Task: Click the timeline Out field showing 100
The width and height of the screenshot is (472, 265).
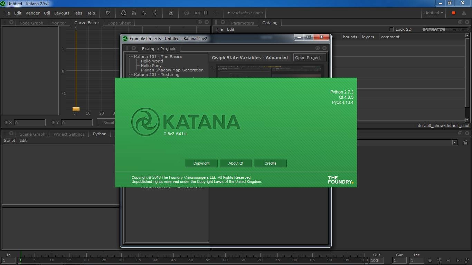Action: pos(377,261)
